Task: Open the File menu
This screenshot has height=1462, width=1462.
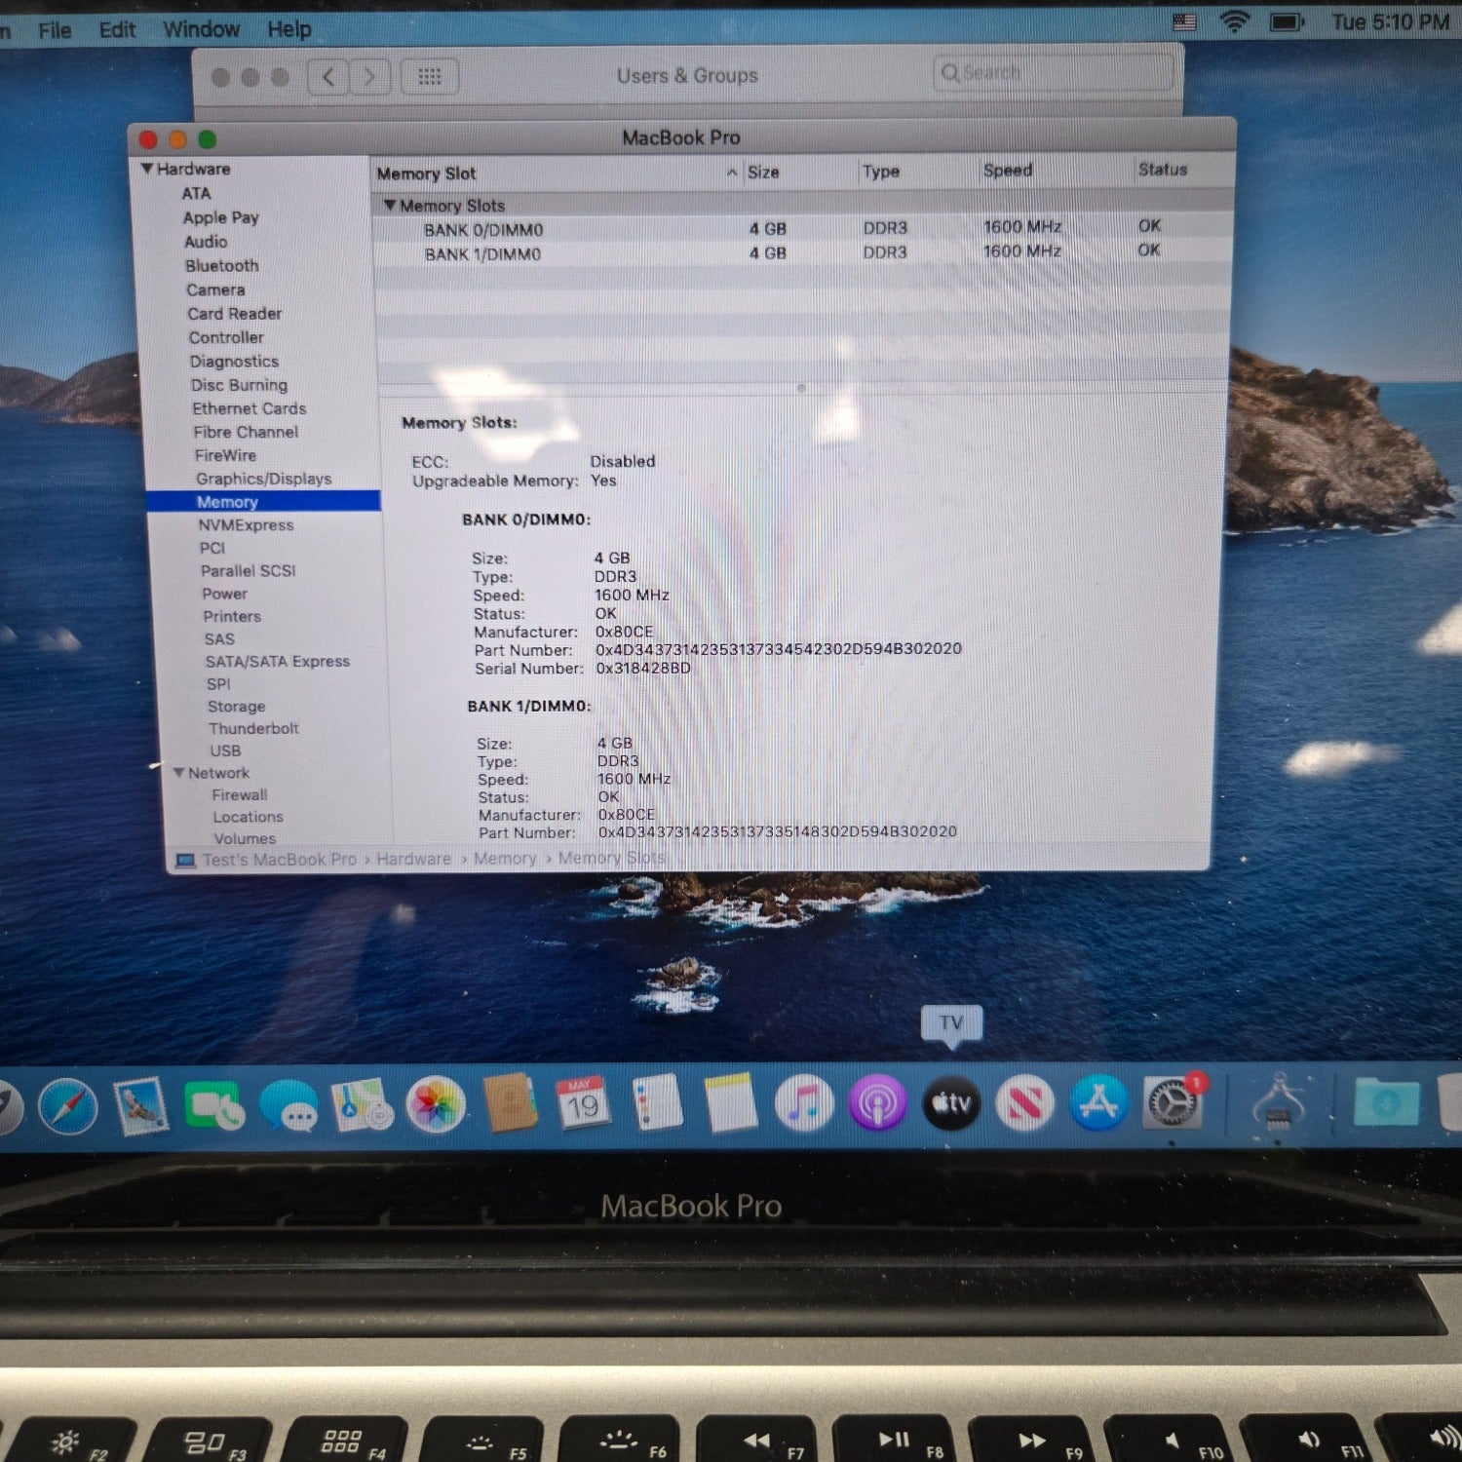Action: point(55,30)
